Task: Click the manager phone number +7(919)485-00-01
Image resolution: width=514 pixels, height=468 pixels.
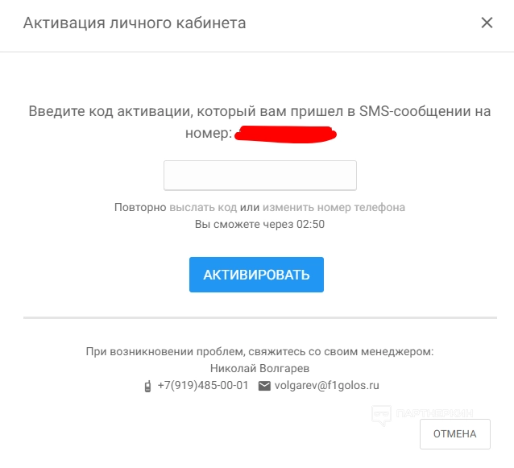Action: [203, 385]
